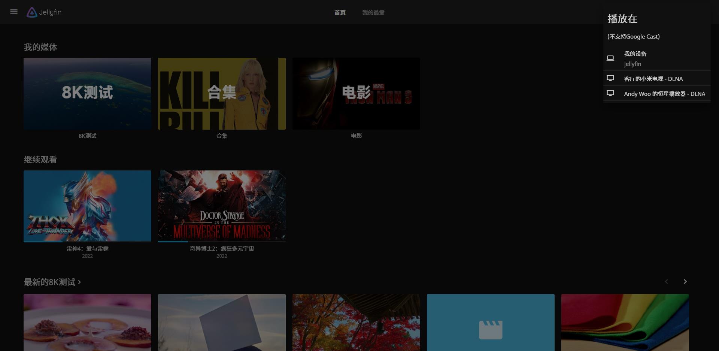The width and height of the screenshot is (719, 351).
Task: Open the pancake dessert video thumbnail
Action: (x=87, y=323)
